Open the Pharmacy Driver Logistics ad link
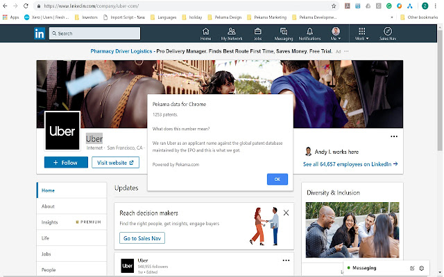The image size is (444, 277). 121,51
